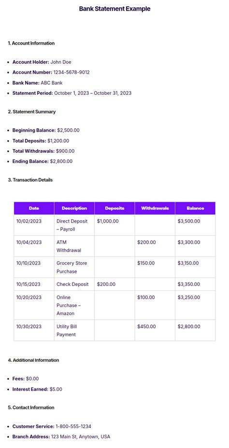Select the Description column header
The width and height of the screenshot is (229, 448).
tap(74, 209)
